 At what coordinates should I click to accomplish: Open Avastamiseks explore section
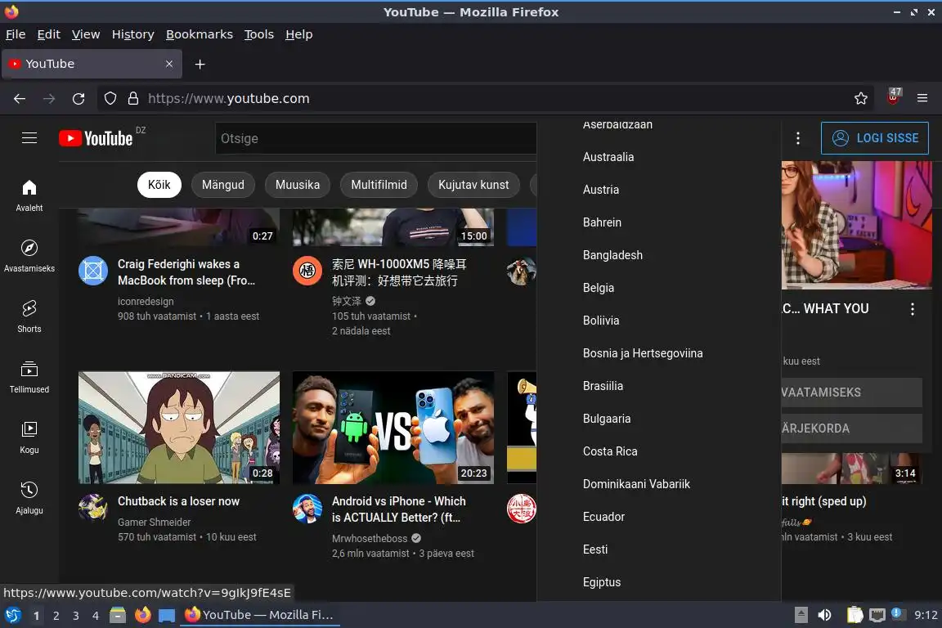29,257
